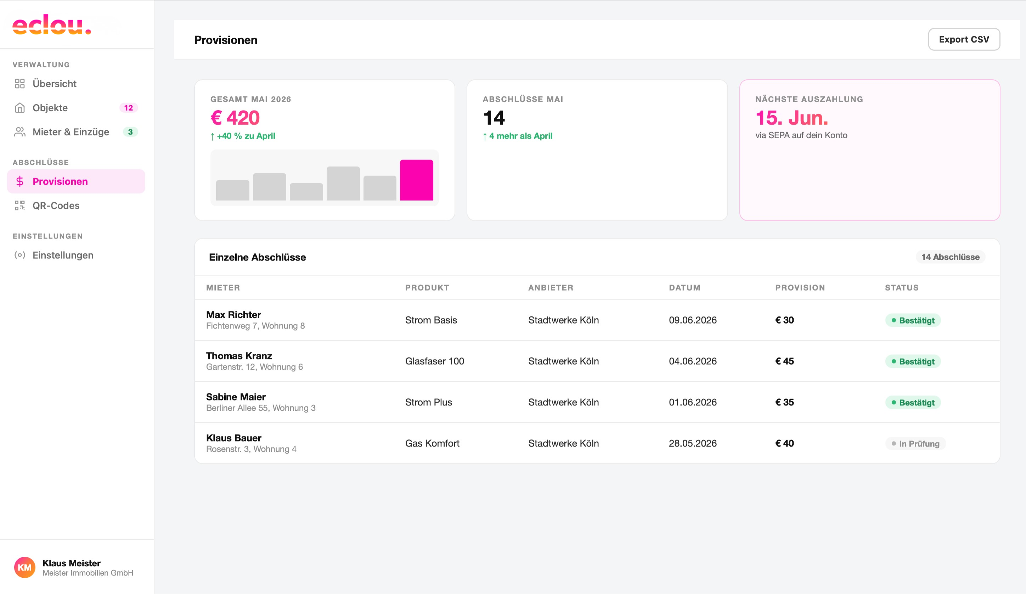Click 'via SEPA auf dein Konto' text
The height and width of the screenshot is (594, 1026).
tap(801, 135)
